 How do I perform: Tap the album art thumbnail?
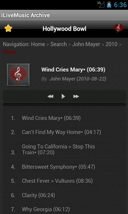18,75
